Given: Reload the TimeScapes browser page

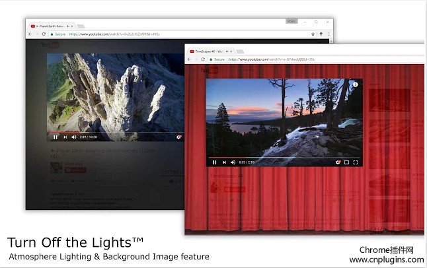Looking at the screenshot, I should (x=203, y=59).
